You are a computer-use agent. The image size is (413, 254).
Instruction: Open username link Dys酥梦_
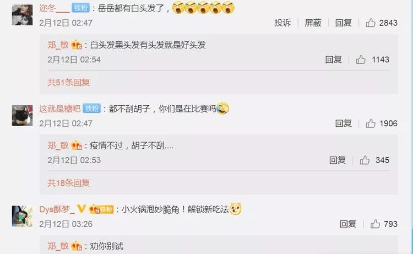(57, 209)
